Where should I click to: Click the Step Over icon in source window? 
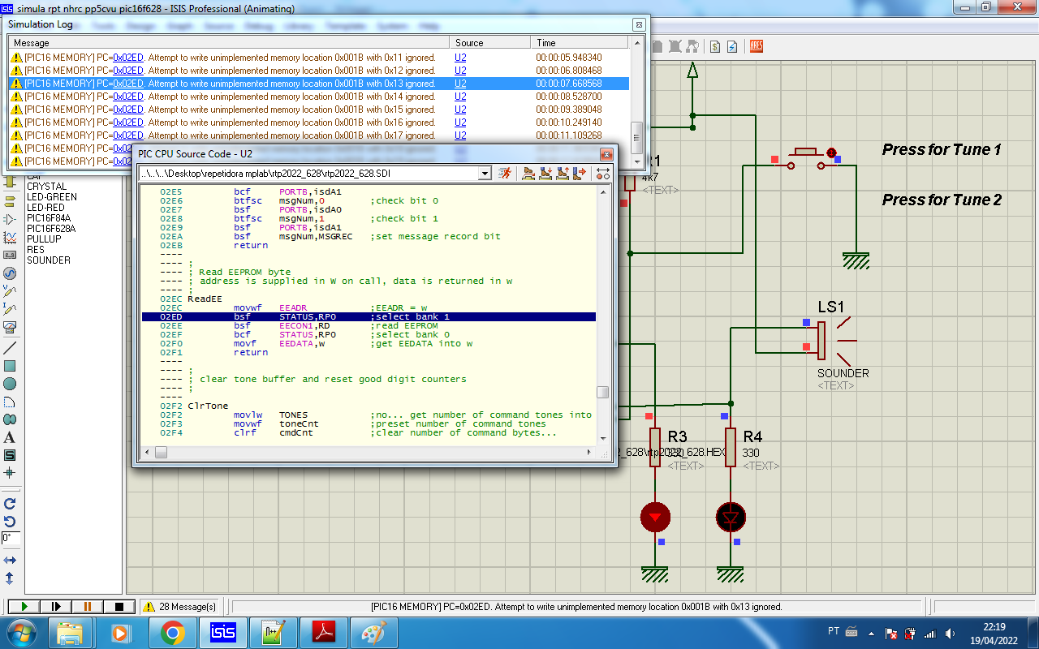coord(529,173)
